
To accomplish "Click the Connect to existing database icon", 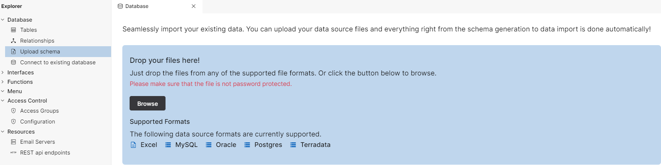I will pos(13,62).
